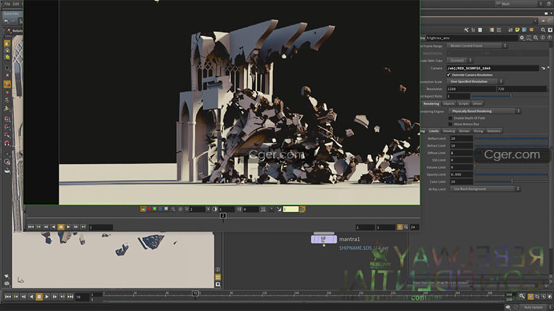The height and width of the screenshot is (311, 554).
Task: Open the Shading sub-tab
Action: tap(448, 131)
